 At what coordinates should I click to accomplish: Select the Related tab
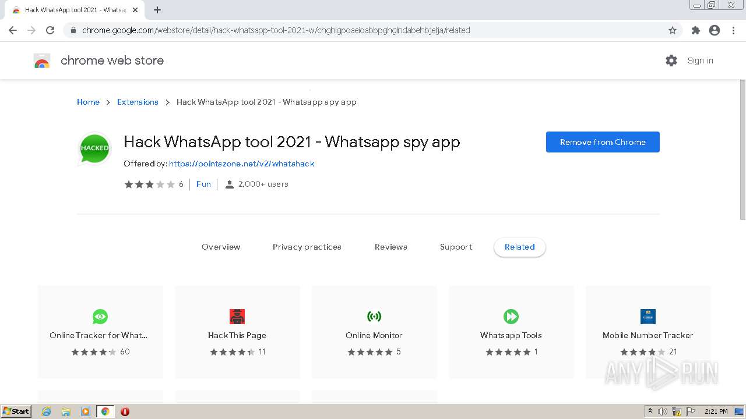[x=520, y=247]
